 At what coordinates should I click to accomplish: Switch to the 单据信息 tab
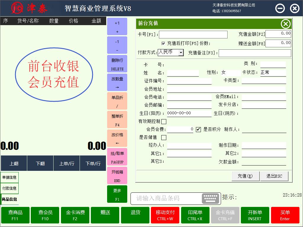(x=9, y=177)
